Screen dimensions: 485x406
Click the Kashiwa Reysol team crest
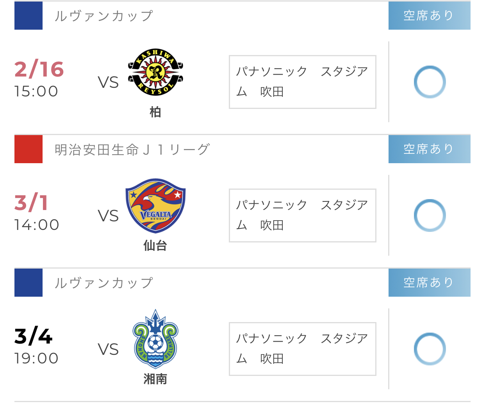pyautogui.click(x=155, y=73)
